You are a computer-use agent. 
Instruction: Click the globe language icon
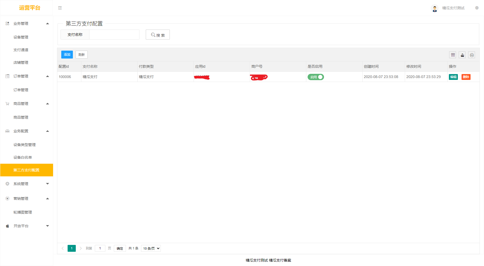point(477,8)
